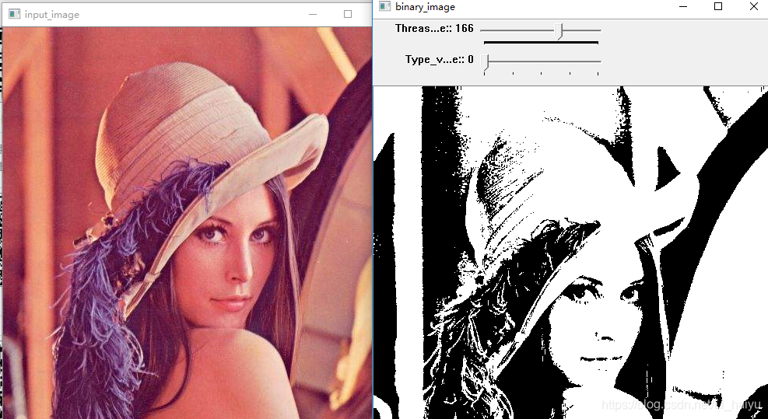The image size is (768, 419).
Task: Minimize the input_image window
Action: pos(313,14)
